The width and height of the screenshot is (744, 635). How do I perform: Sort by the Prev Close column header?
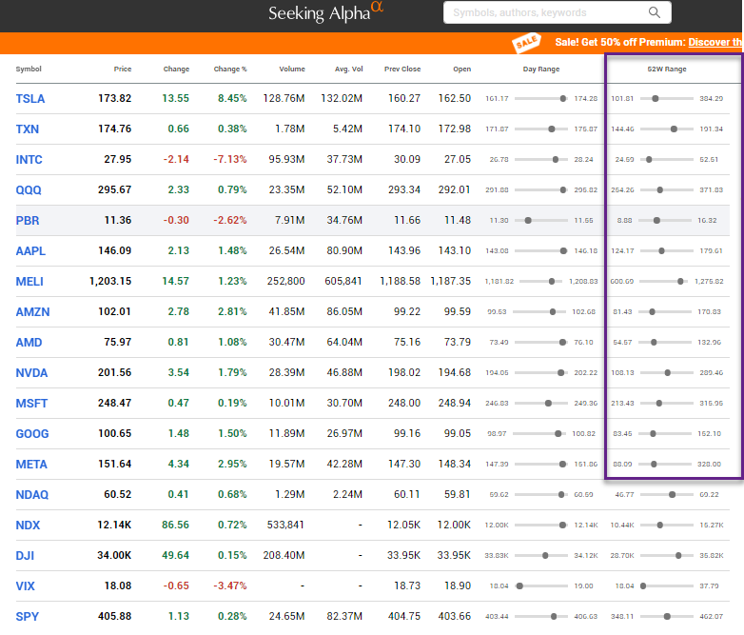(x=402, y=69)
